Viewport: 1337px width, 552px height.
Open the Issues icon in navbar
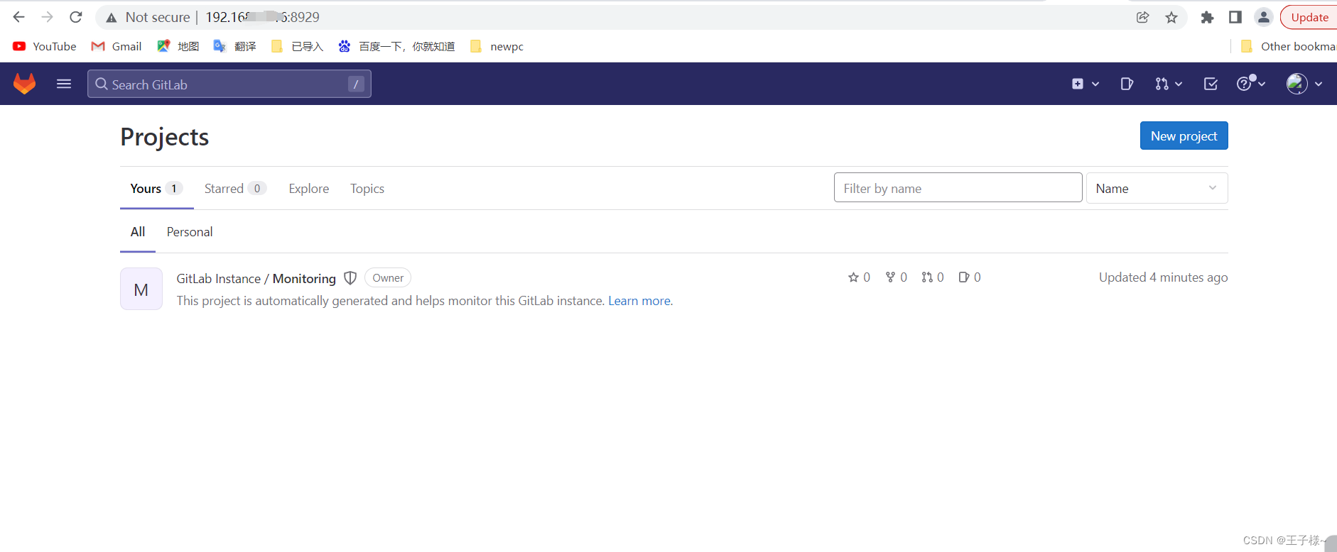pos(1127,84)
